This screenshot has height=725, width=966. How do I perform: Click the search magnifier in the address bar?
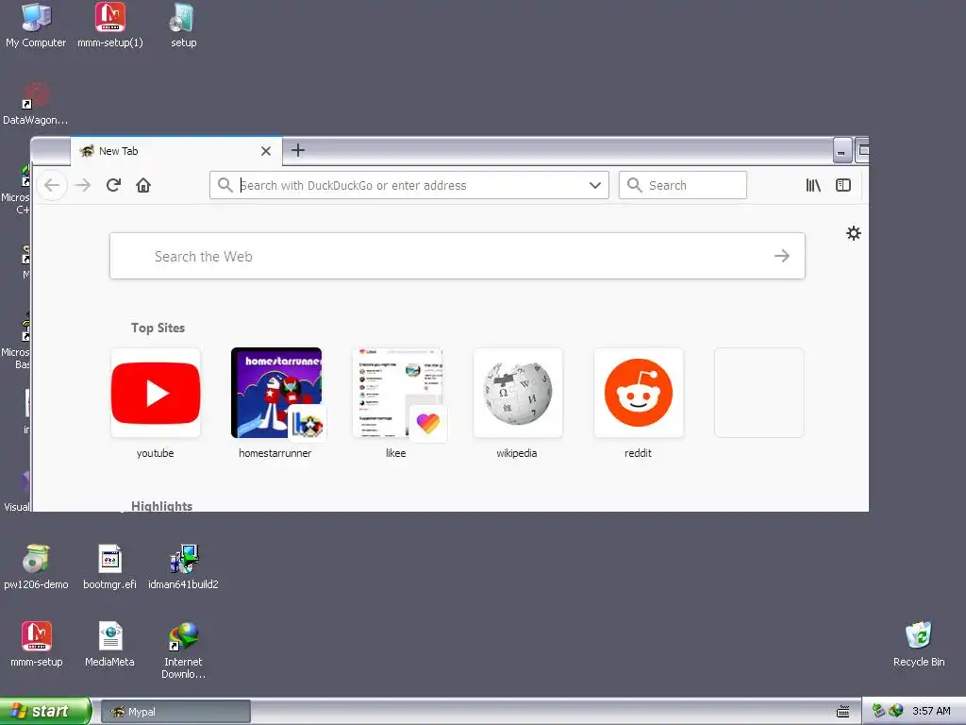(225, 185)
